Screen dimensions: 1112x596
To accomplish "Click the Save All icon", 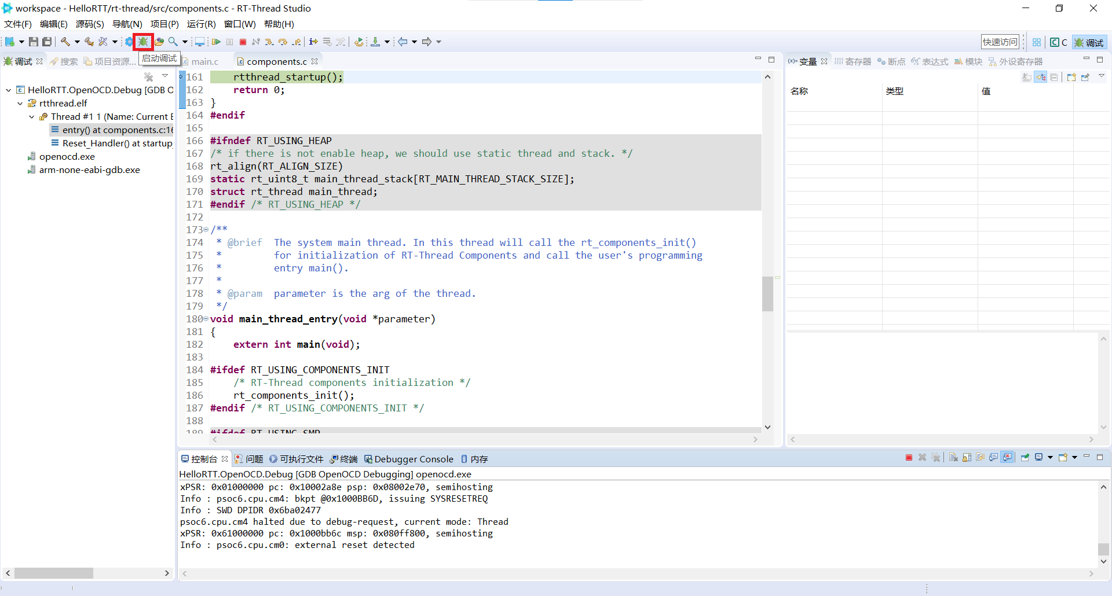I will coord(47,42).
